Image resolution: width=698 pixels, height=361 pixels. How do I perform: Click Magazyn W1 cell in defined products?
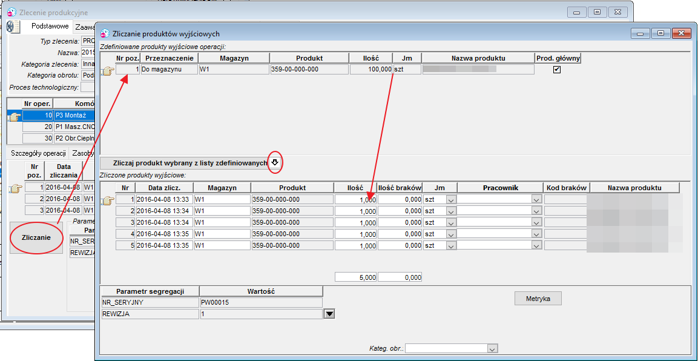[x=234, y=70]
